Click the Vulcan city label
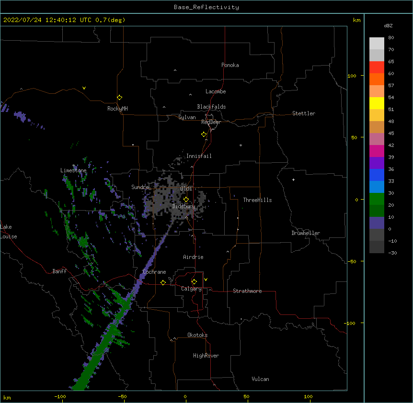Viewport: 413px width, 403px height. click(260, 379)
